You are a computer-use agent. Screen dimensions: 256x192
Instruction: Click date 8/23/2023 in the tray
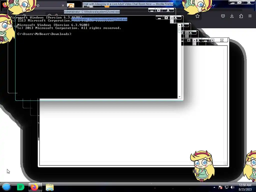pyautogui.click(x=245, y=189)
